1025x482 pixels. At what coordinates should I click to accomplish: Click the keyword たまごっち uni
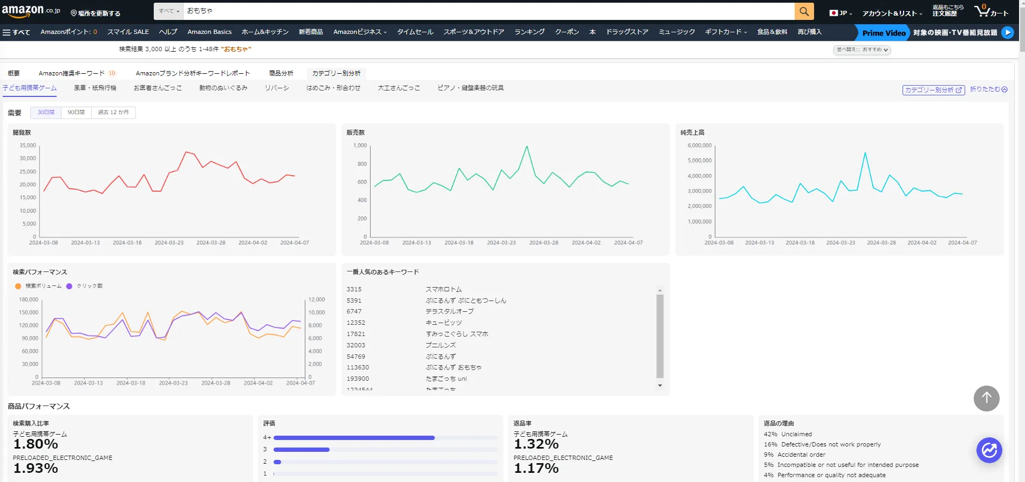click(446, 379)
